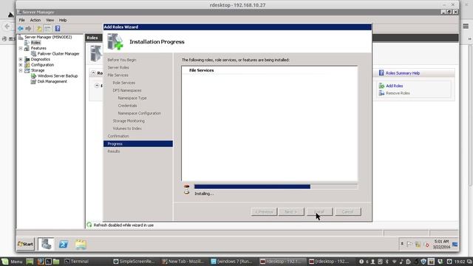The height and width of the screenshot is (266, 473).
Task: Click the Install button in wizard
Action: coord(319,212)
